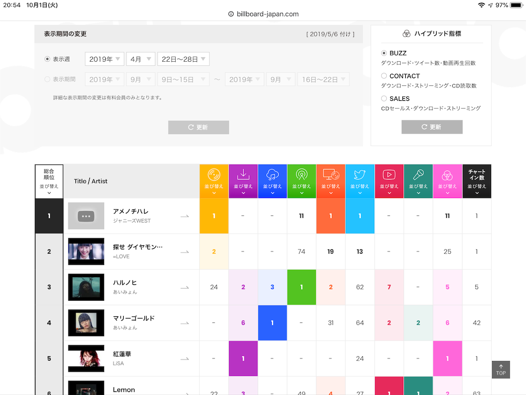The width and height of the screenshot is (526, 395).
Task: Sort by pink hybrid circles icon column
Action: (447, 182)
